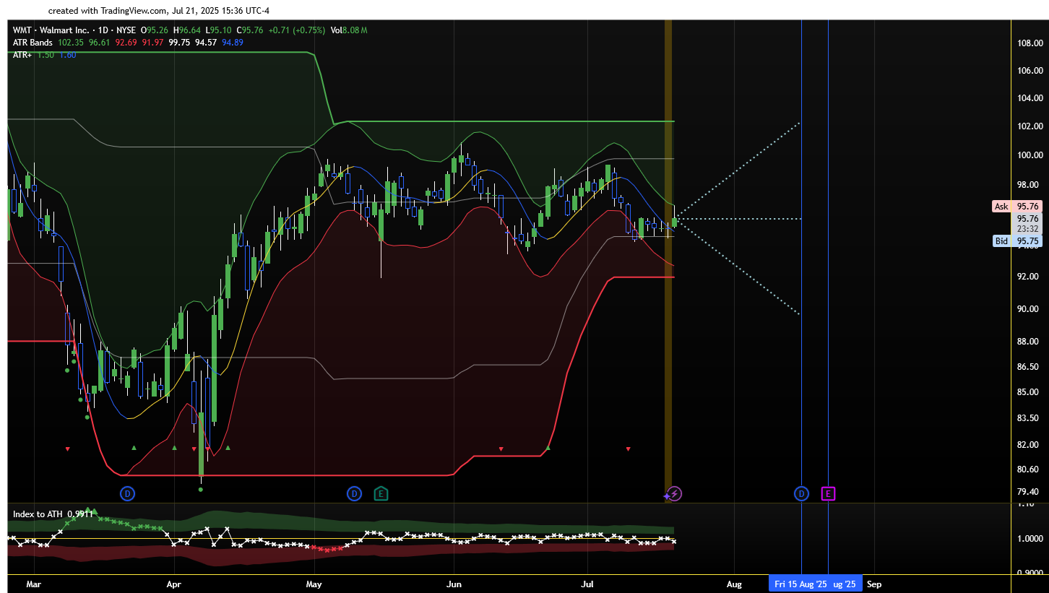Click the red down-triangle signal in July
The height and width of the screenshot is (593, 1049).
tap(628, 449)
